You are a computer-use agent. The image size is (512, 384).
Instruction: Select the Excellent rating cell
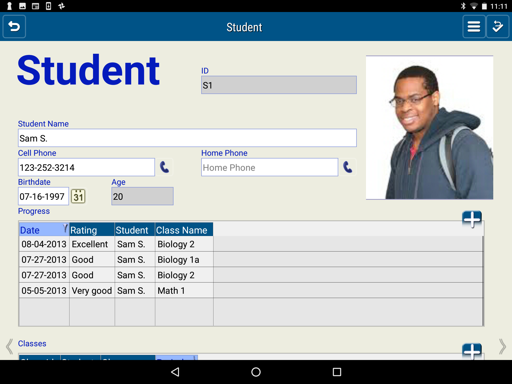click(92, 244)
